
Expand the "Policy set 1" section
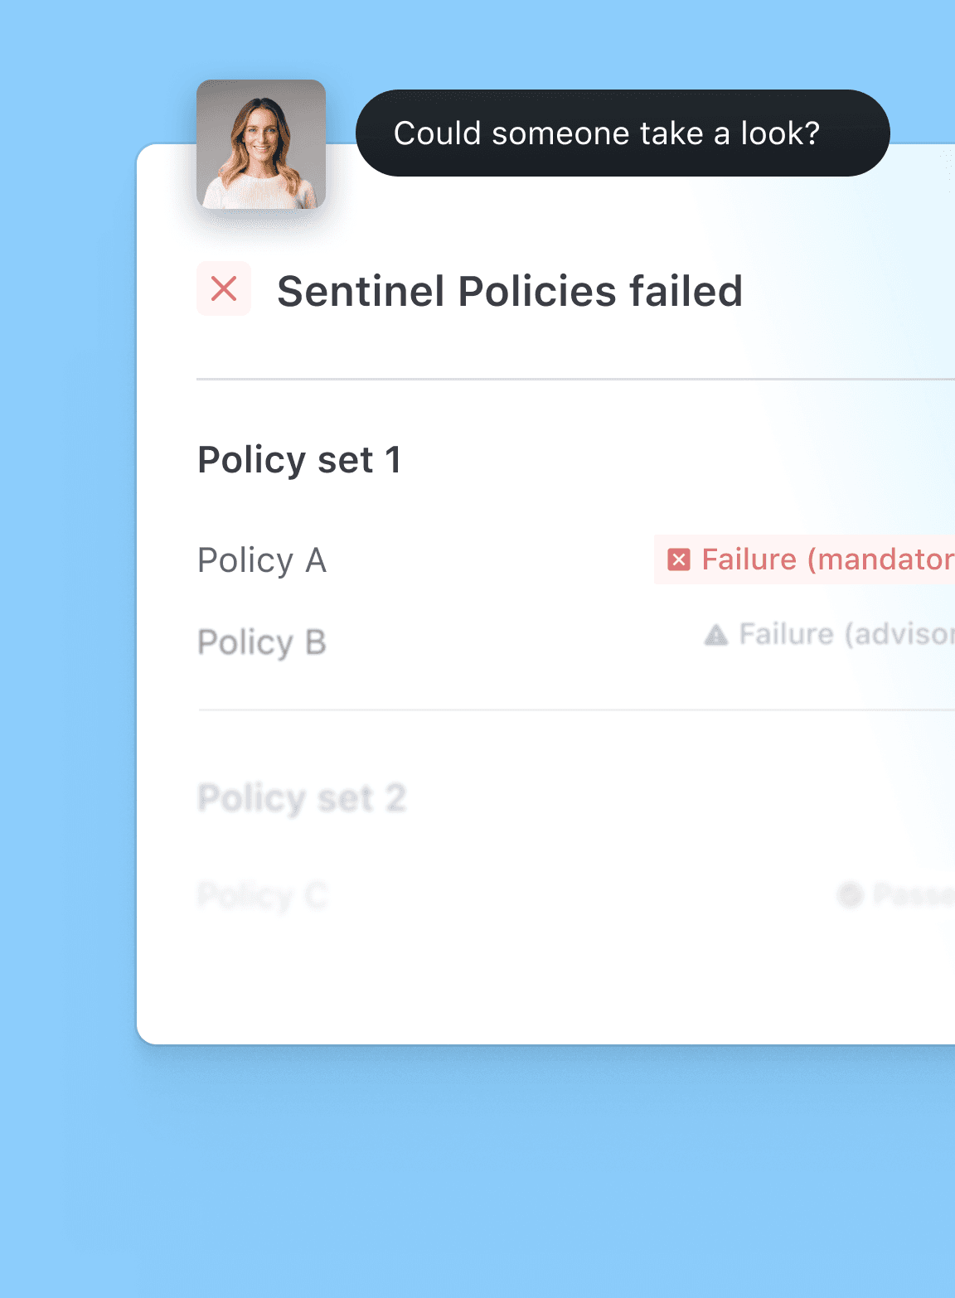pyautogui.click(x=299, y=460)
